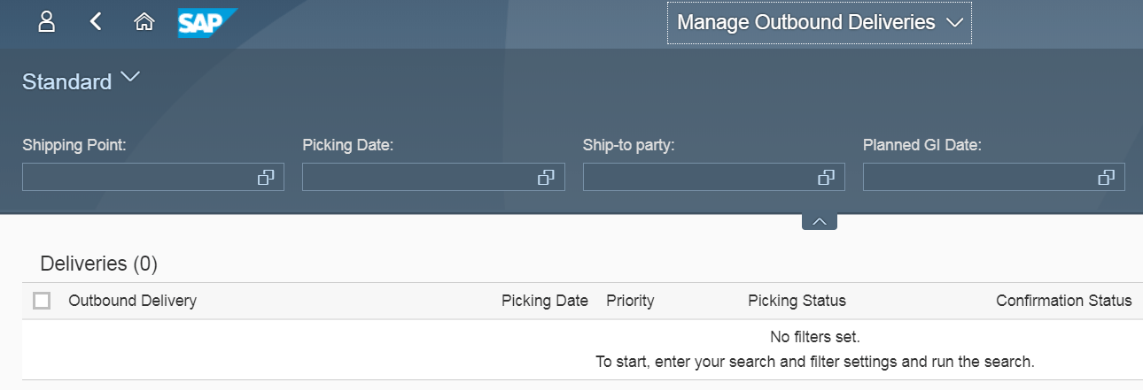Click the Priority column header
The width and height of the screenshot is (1143, 390).
click(x=630, y=301)
